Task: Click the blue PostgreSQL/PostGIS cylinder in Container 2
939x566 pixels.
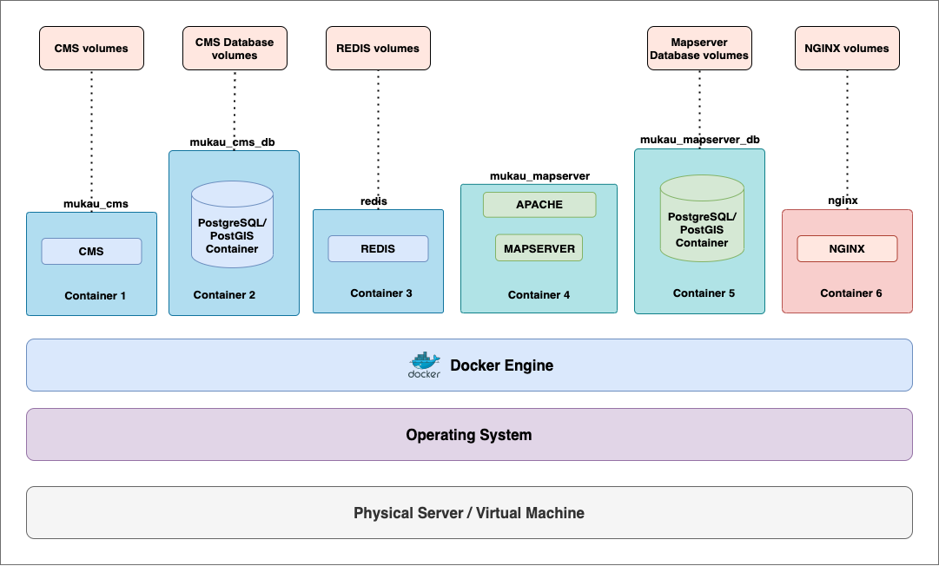Action: point(232,224)
